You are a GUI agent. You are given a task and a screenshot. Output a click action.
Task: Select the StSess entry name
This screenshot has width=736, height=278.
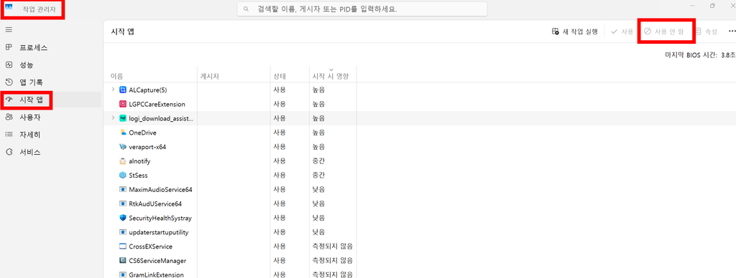pos(139,176)
